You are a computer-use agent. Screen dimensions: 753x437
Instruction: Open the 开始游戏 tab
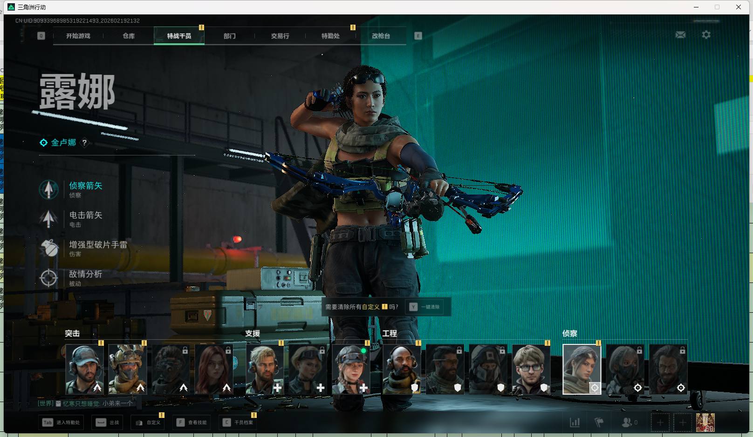coord(78,36)
